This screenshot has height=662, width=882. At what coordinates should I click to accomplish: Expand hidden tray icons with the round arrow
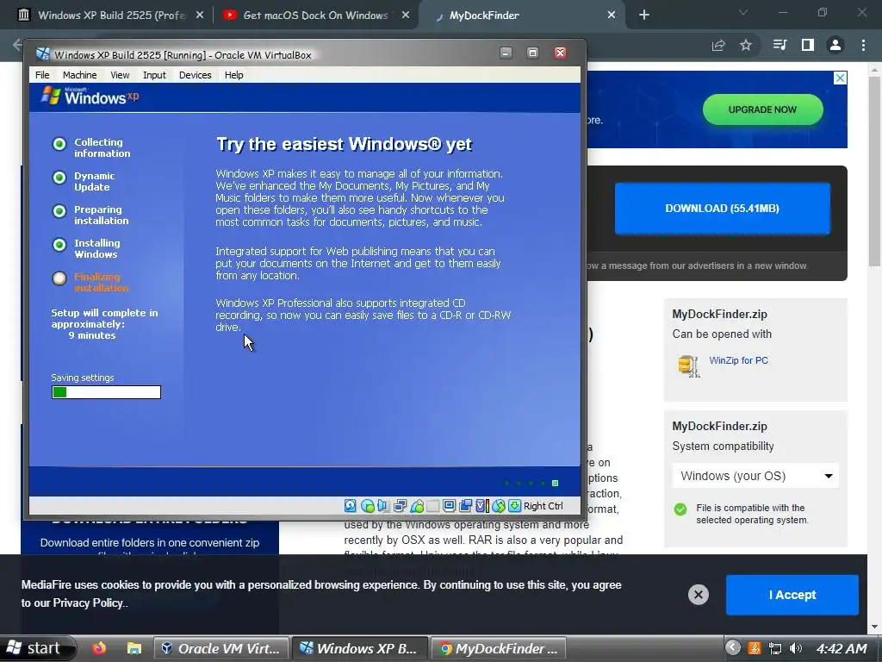click(732, 648)
